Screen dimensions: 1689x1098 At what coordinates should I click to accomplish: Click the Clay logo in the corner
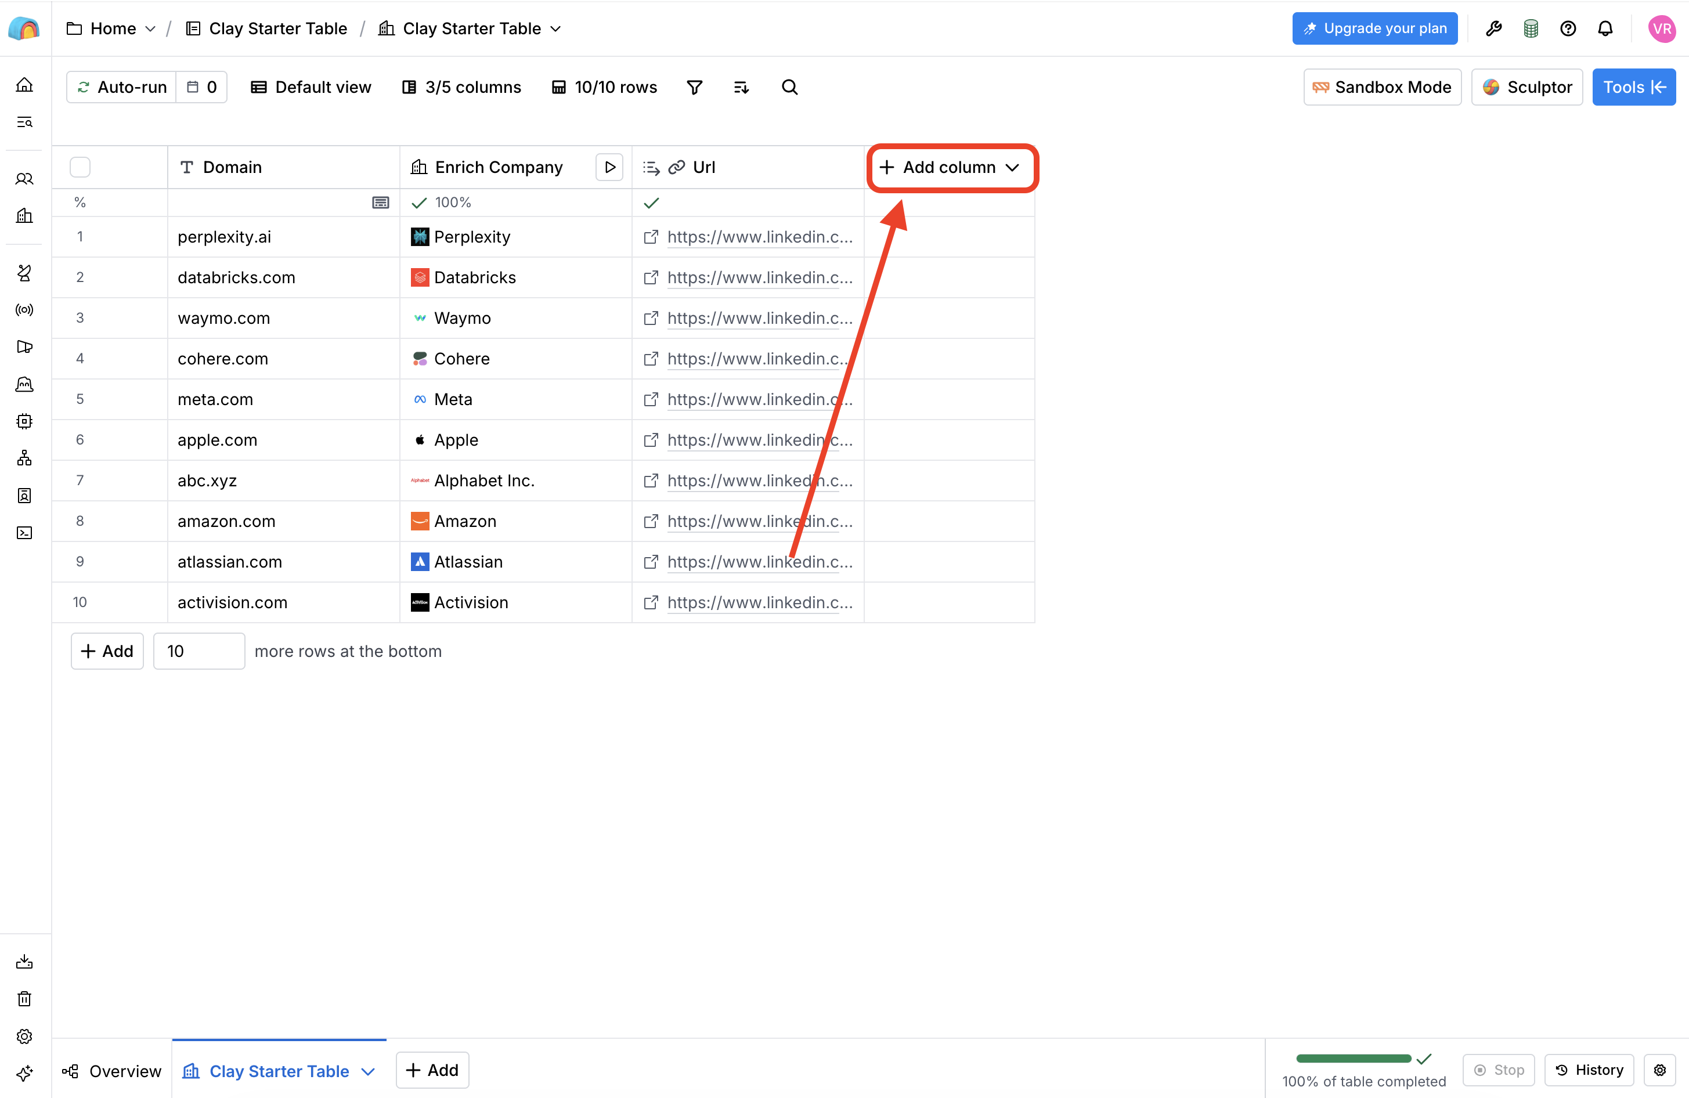24,28
